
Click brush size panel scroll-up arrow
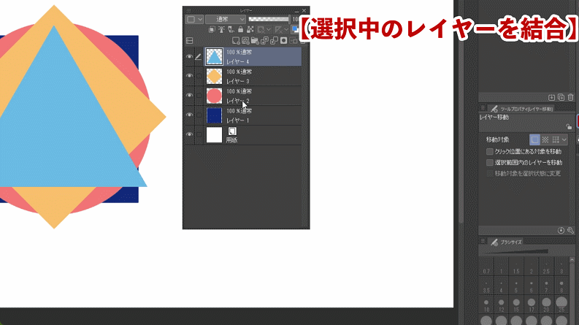pyautogui.click(x=572, y=261)
